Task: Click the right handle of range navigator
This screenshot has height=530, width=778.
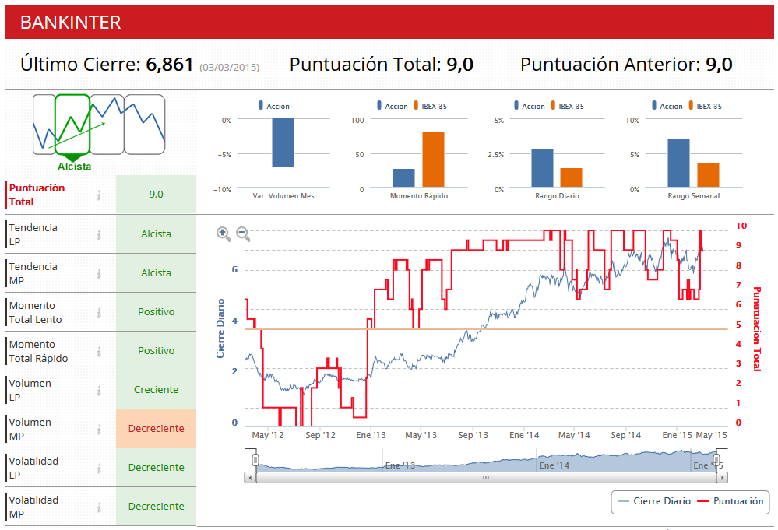Action: point(716,460)
